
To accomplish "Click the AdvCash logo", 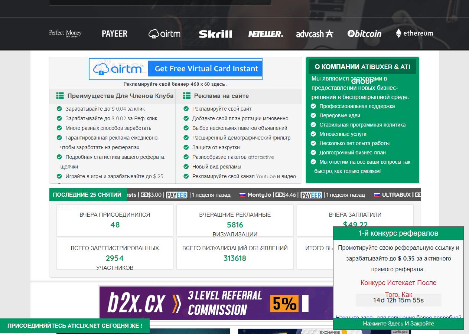I will pos(315,34).
